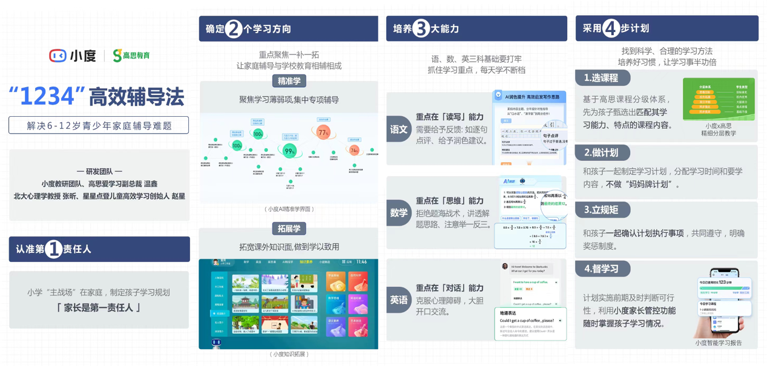767x366 pixels.
Task: Click the green 高思教育 logo
Action: [131, 56]
